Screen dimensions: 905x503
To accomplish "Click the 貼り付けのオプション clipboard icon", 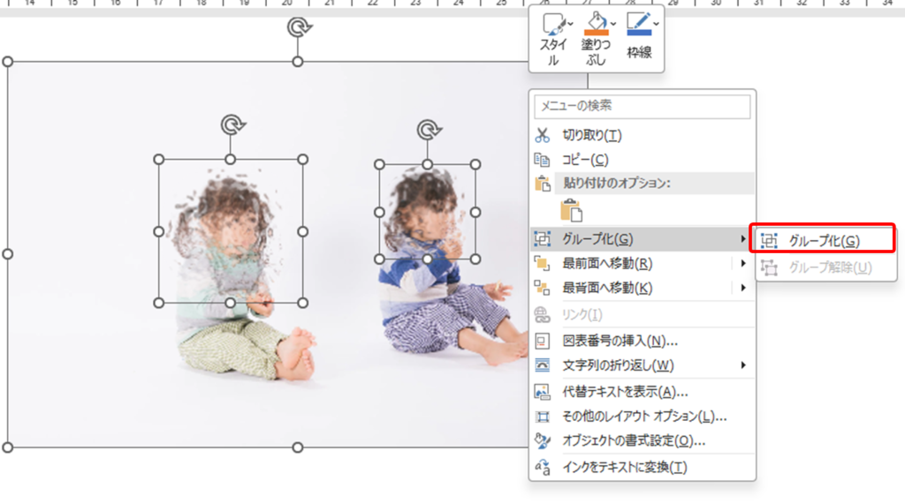I will tap(542, 184).
